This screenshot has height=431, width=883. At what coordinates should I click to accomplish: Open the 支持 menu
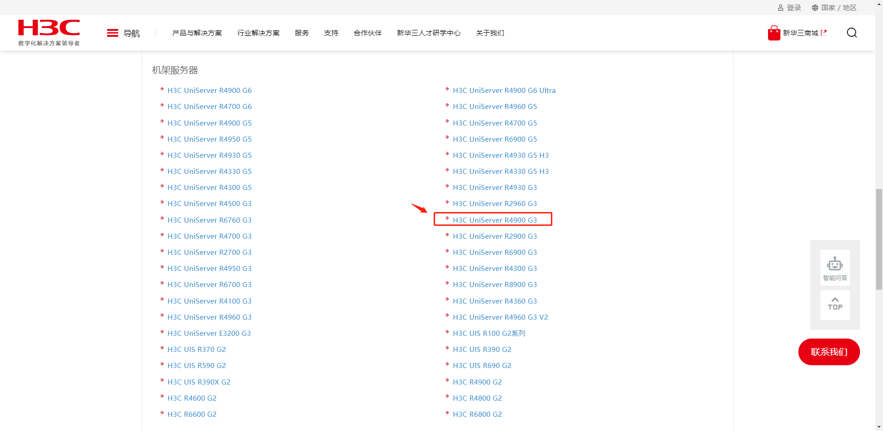(x=331, y=33)
